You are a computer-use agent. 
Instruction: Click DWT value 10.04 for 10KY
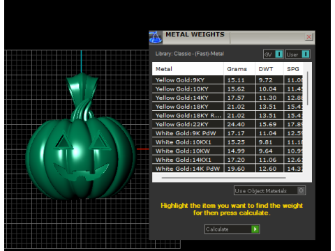pos(267,89)
